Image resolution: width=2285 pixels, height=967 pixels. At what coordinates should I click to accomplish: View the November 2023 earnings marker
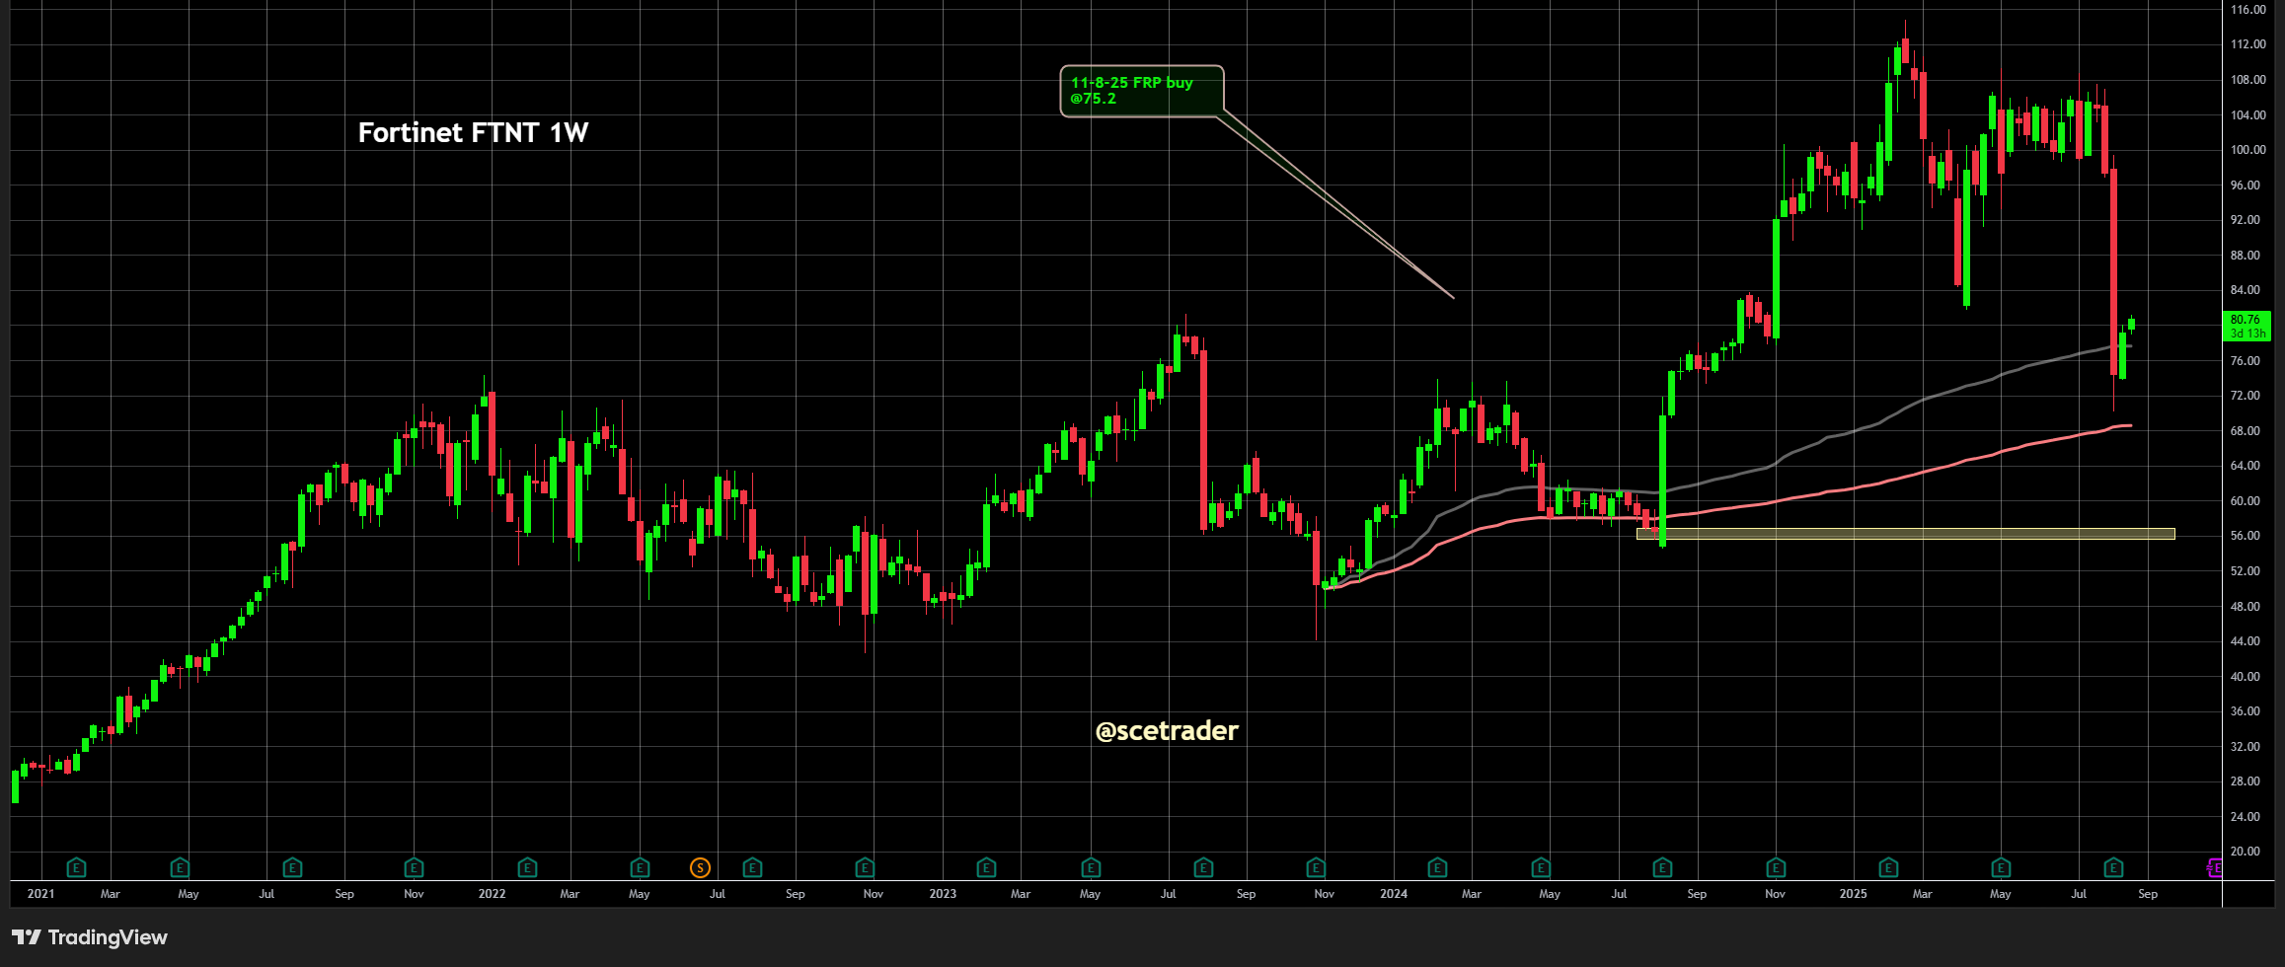[x=1316, y=868]
